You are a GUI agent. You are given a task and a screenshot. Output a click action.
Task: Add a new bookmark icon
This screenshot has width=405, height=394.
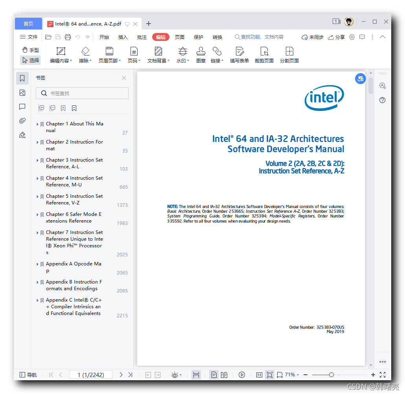click(x=63, y=108)
